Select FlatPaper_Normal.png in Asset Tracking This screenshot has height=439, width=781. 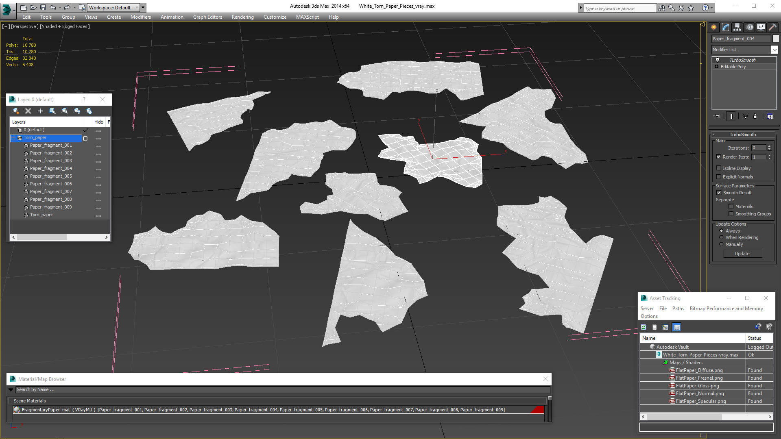[x=700, y=393]
